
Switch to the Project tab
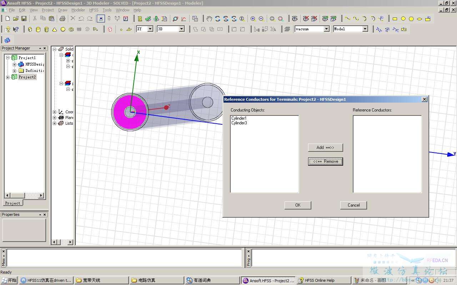tap(12, 203)
